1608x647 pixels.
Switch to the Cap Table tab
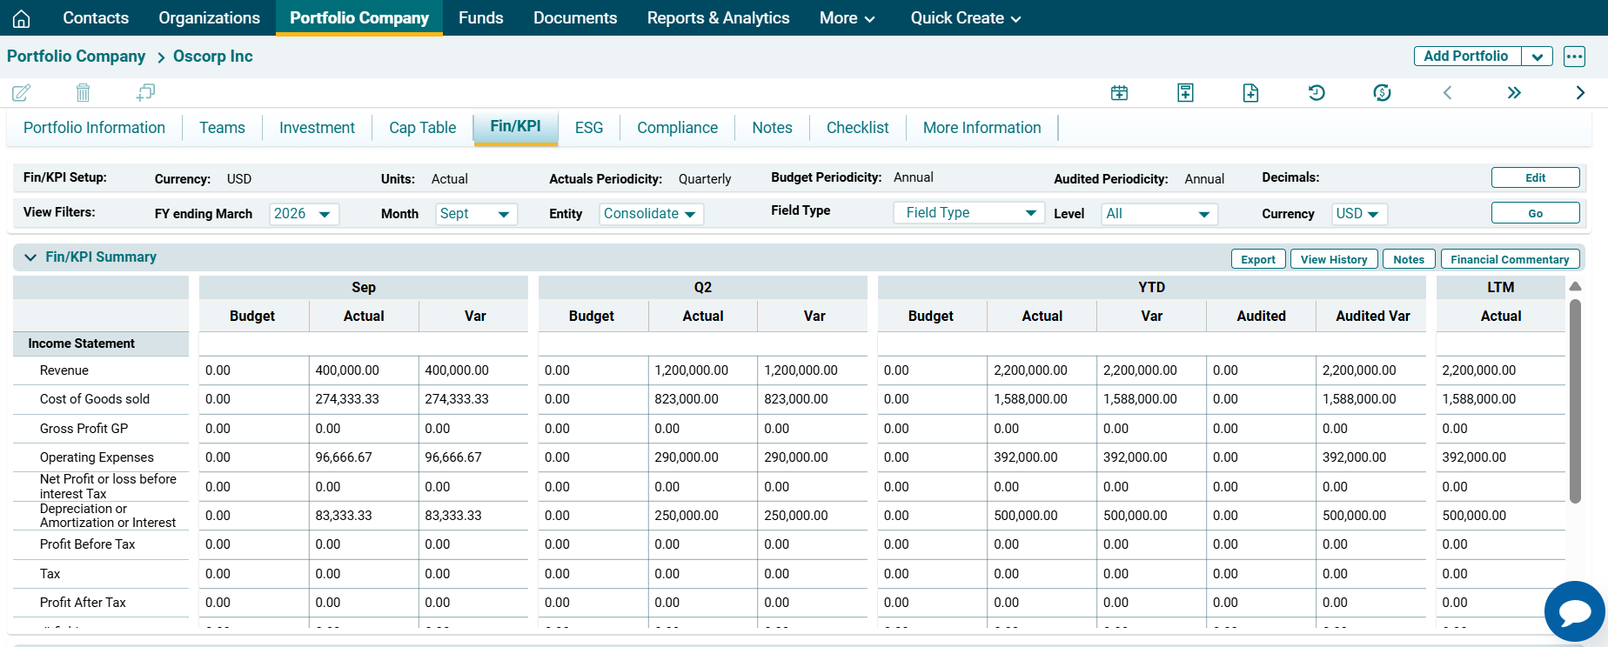pos(422,128)
